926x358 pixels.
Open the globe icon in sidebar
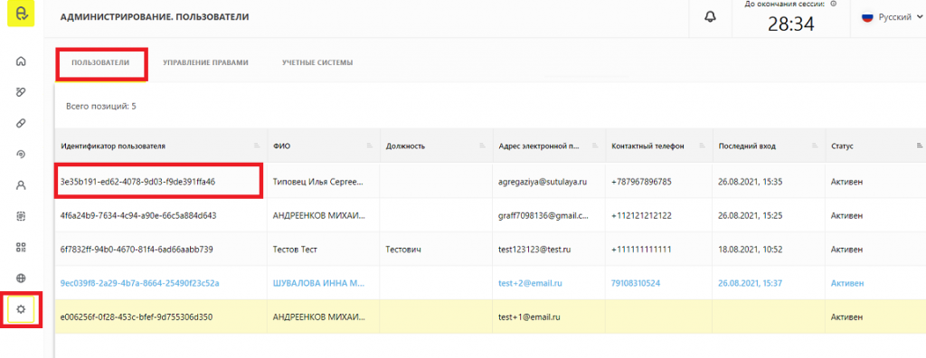pos(22,278)
